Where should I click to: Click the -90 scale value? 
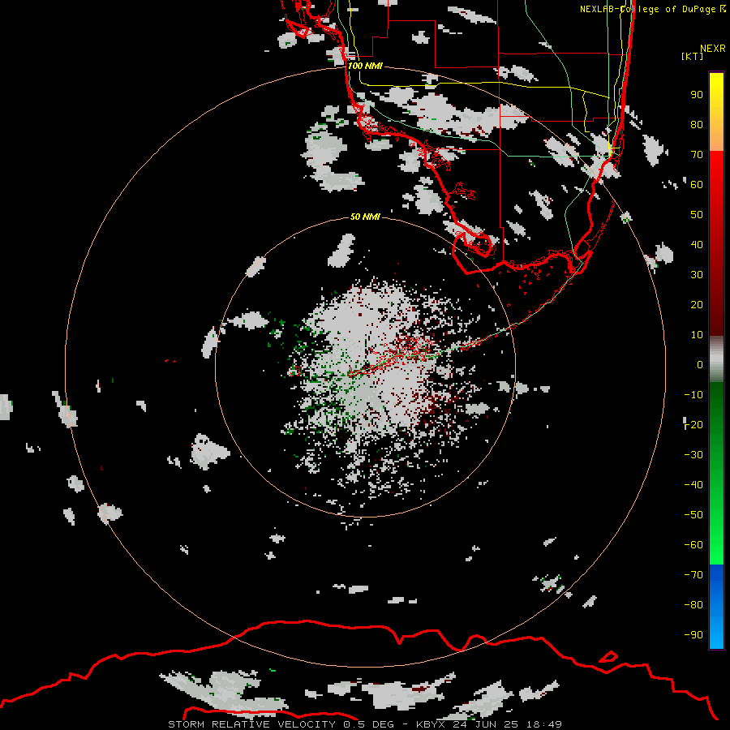tap(693, 635)
